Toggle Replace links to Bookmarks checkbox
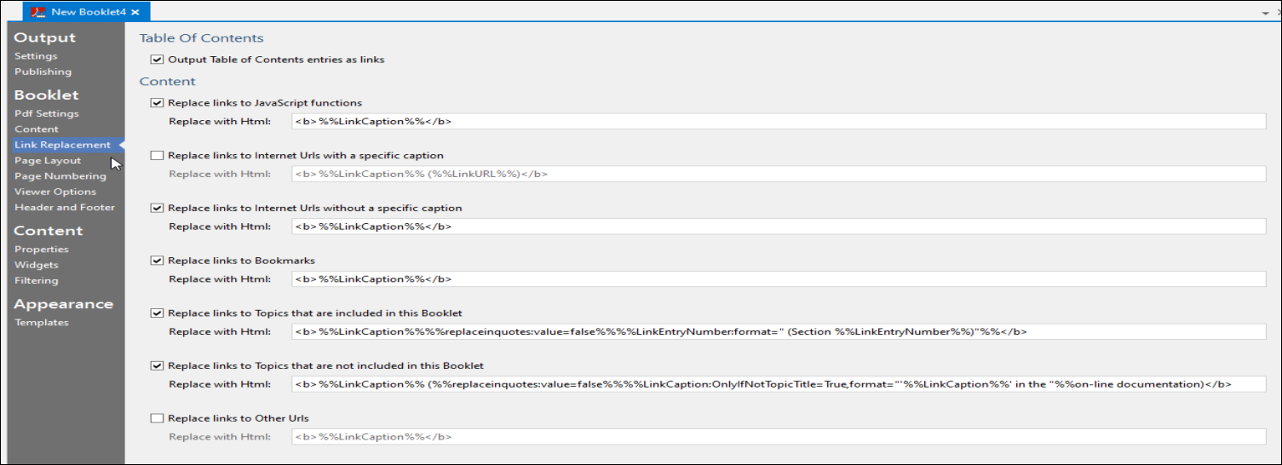Image resolution: width=1282 pixels, height=465 pixels. coord(157,261)
